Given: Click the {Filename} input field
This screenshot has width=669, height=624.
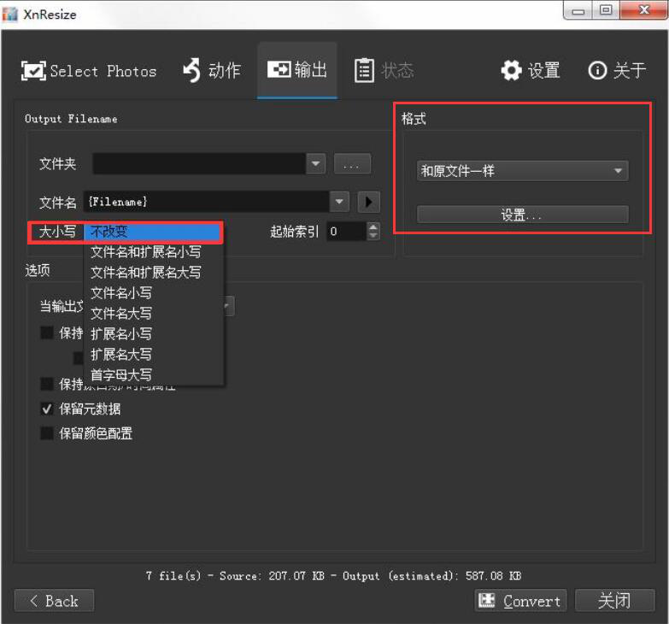Looking at the screenshot, I should [x=207, y=202].
